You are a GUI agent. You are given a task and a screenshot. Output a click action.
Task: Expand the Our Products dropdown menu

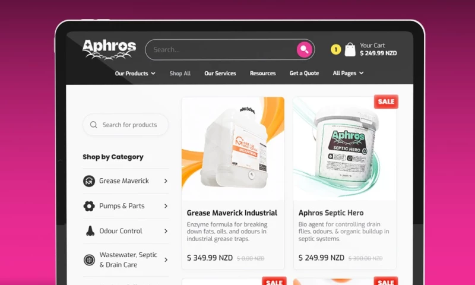coord(135,73)
